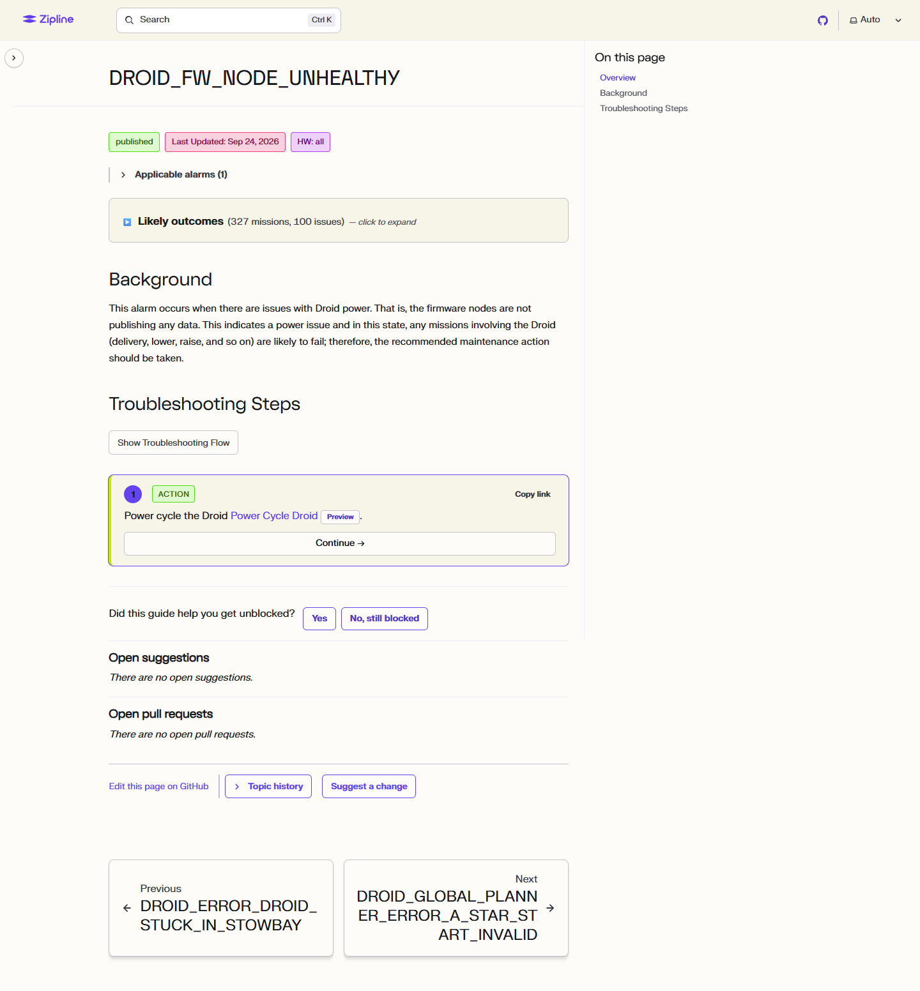Focus the Search input field

(229, 20)
